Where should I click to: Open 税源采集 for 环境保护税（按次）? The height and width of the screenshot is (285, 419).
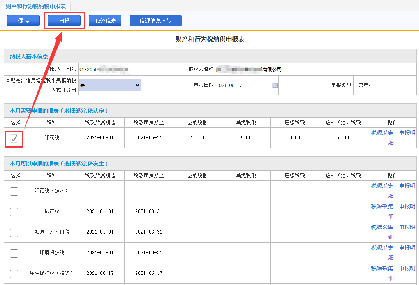coord(382,268)
